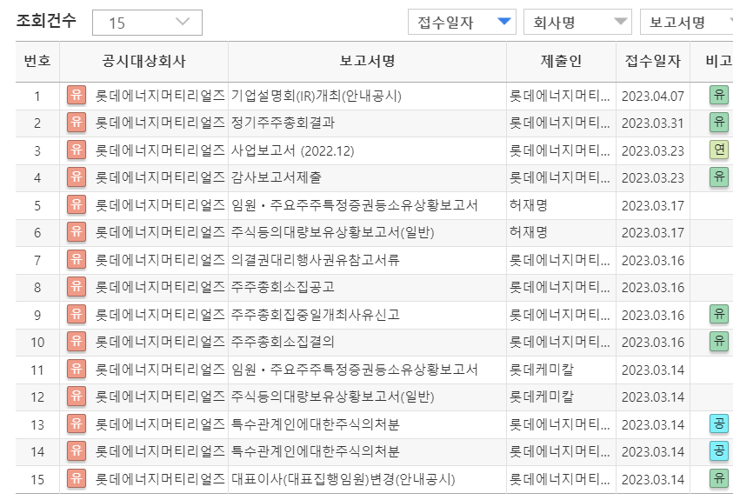
Task: Click the 조회건수 label
Action: pos(46,20)
